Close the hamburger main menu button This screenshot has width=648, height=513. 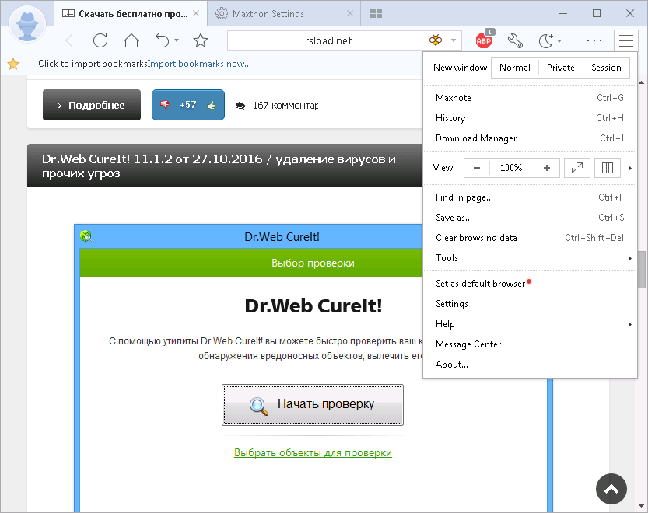click(625, 40)
